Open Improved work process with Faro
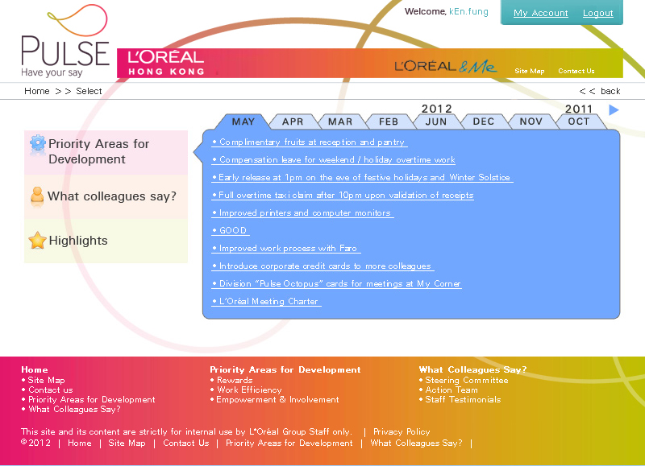 click(286, 248)
